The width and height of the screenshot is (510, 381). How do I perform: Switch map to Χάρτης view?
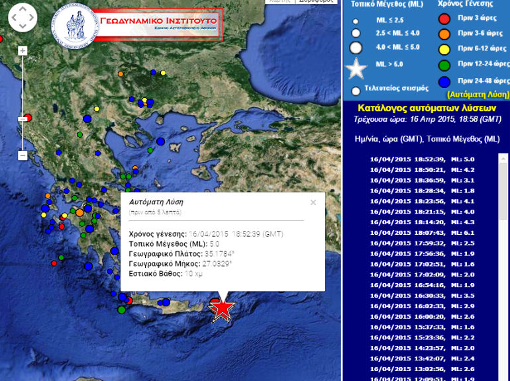281,1
